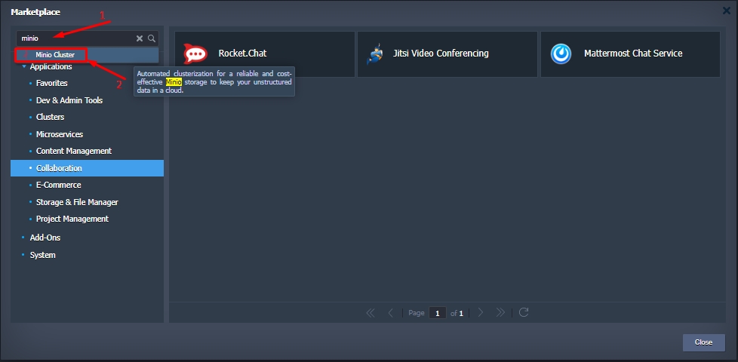The width and height of the screenshot is (738, 362).
Task: Go to the first page
Action: tap(371, 313)
